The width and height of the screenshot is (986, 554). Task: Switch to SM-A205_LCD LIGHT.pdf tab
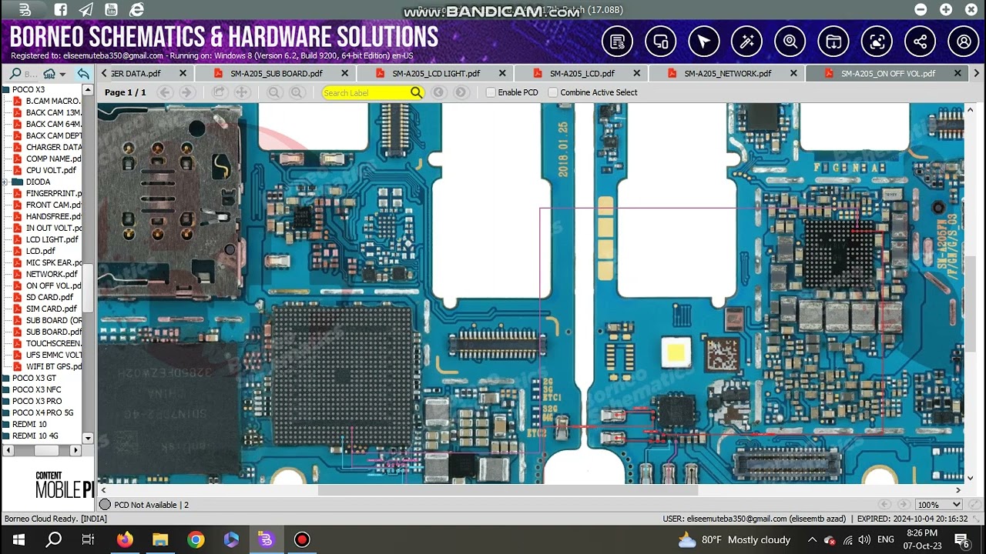click(x=436, y=74)
